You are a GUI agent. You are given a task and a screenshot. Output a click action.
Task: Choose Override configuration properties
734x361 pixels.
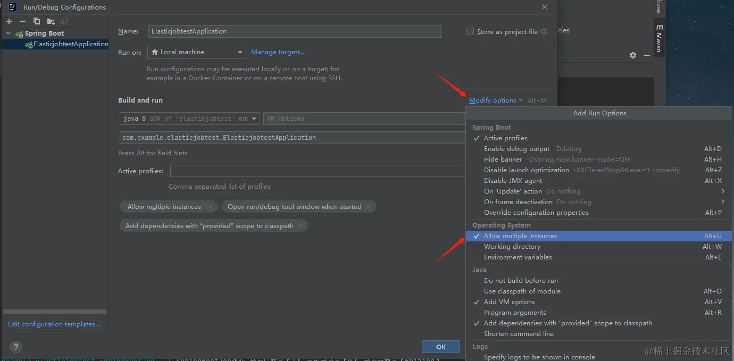tap(599, 213)
